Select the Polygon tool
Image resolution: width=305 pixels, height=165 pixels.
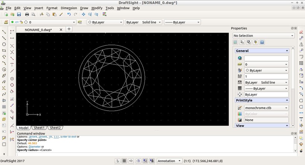[4, 45]
